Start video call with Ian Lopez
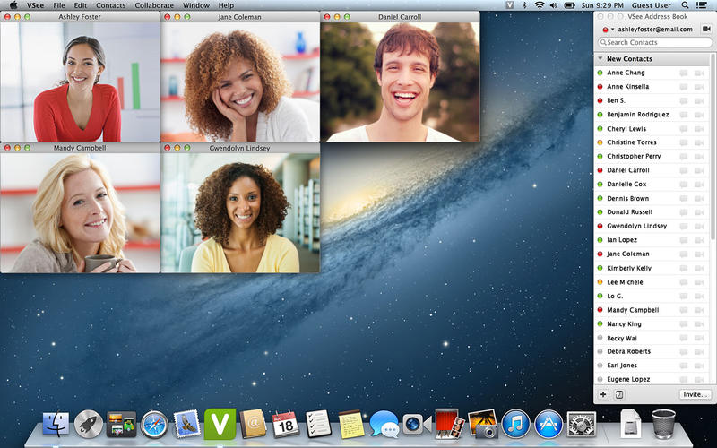The image size is (717, 448). pyautogui.click(x=699, y=240)
